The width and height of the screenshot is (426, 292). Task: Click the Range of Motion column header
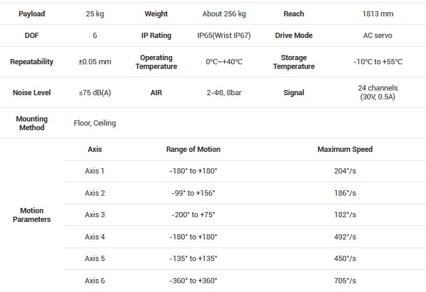(193, 150)
